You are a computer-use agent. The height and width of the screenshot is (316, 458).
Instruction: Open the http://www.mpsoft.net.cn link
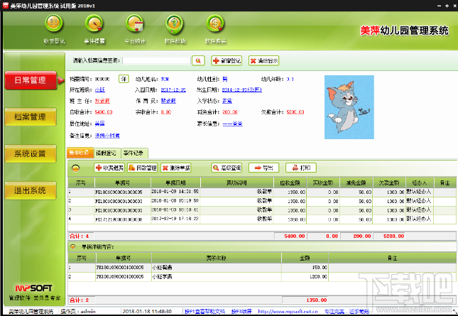pos(288,311)
